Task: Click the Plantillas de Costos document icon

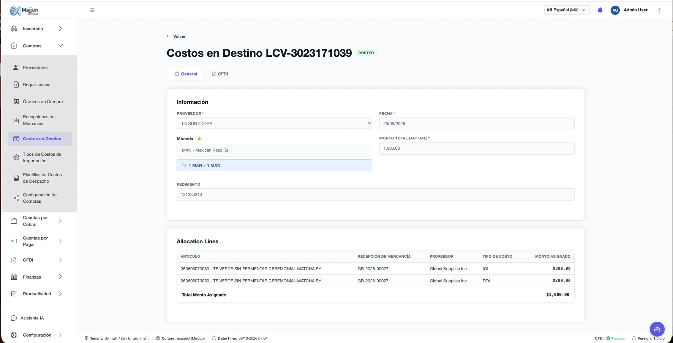Action: [16, 178]
